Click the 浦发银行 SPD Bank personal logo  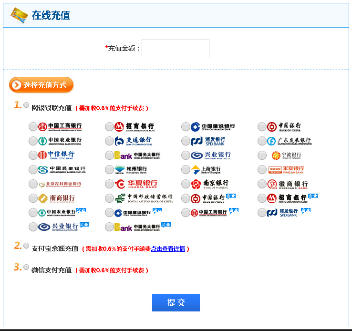click(x=208, y=141)
